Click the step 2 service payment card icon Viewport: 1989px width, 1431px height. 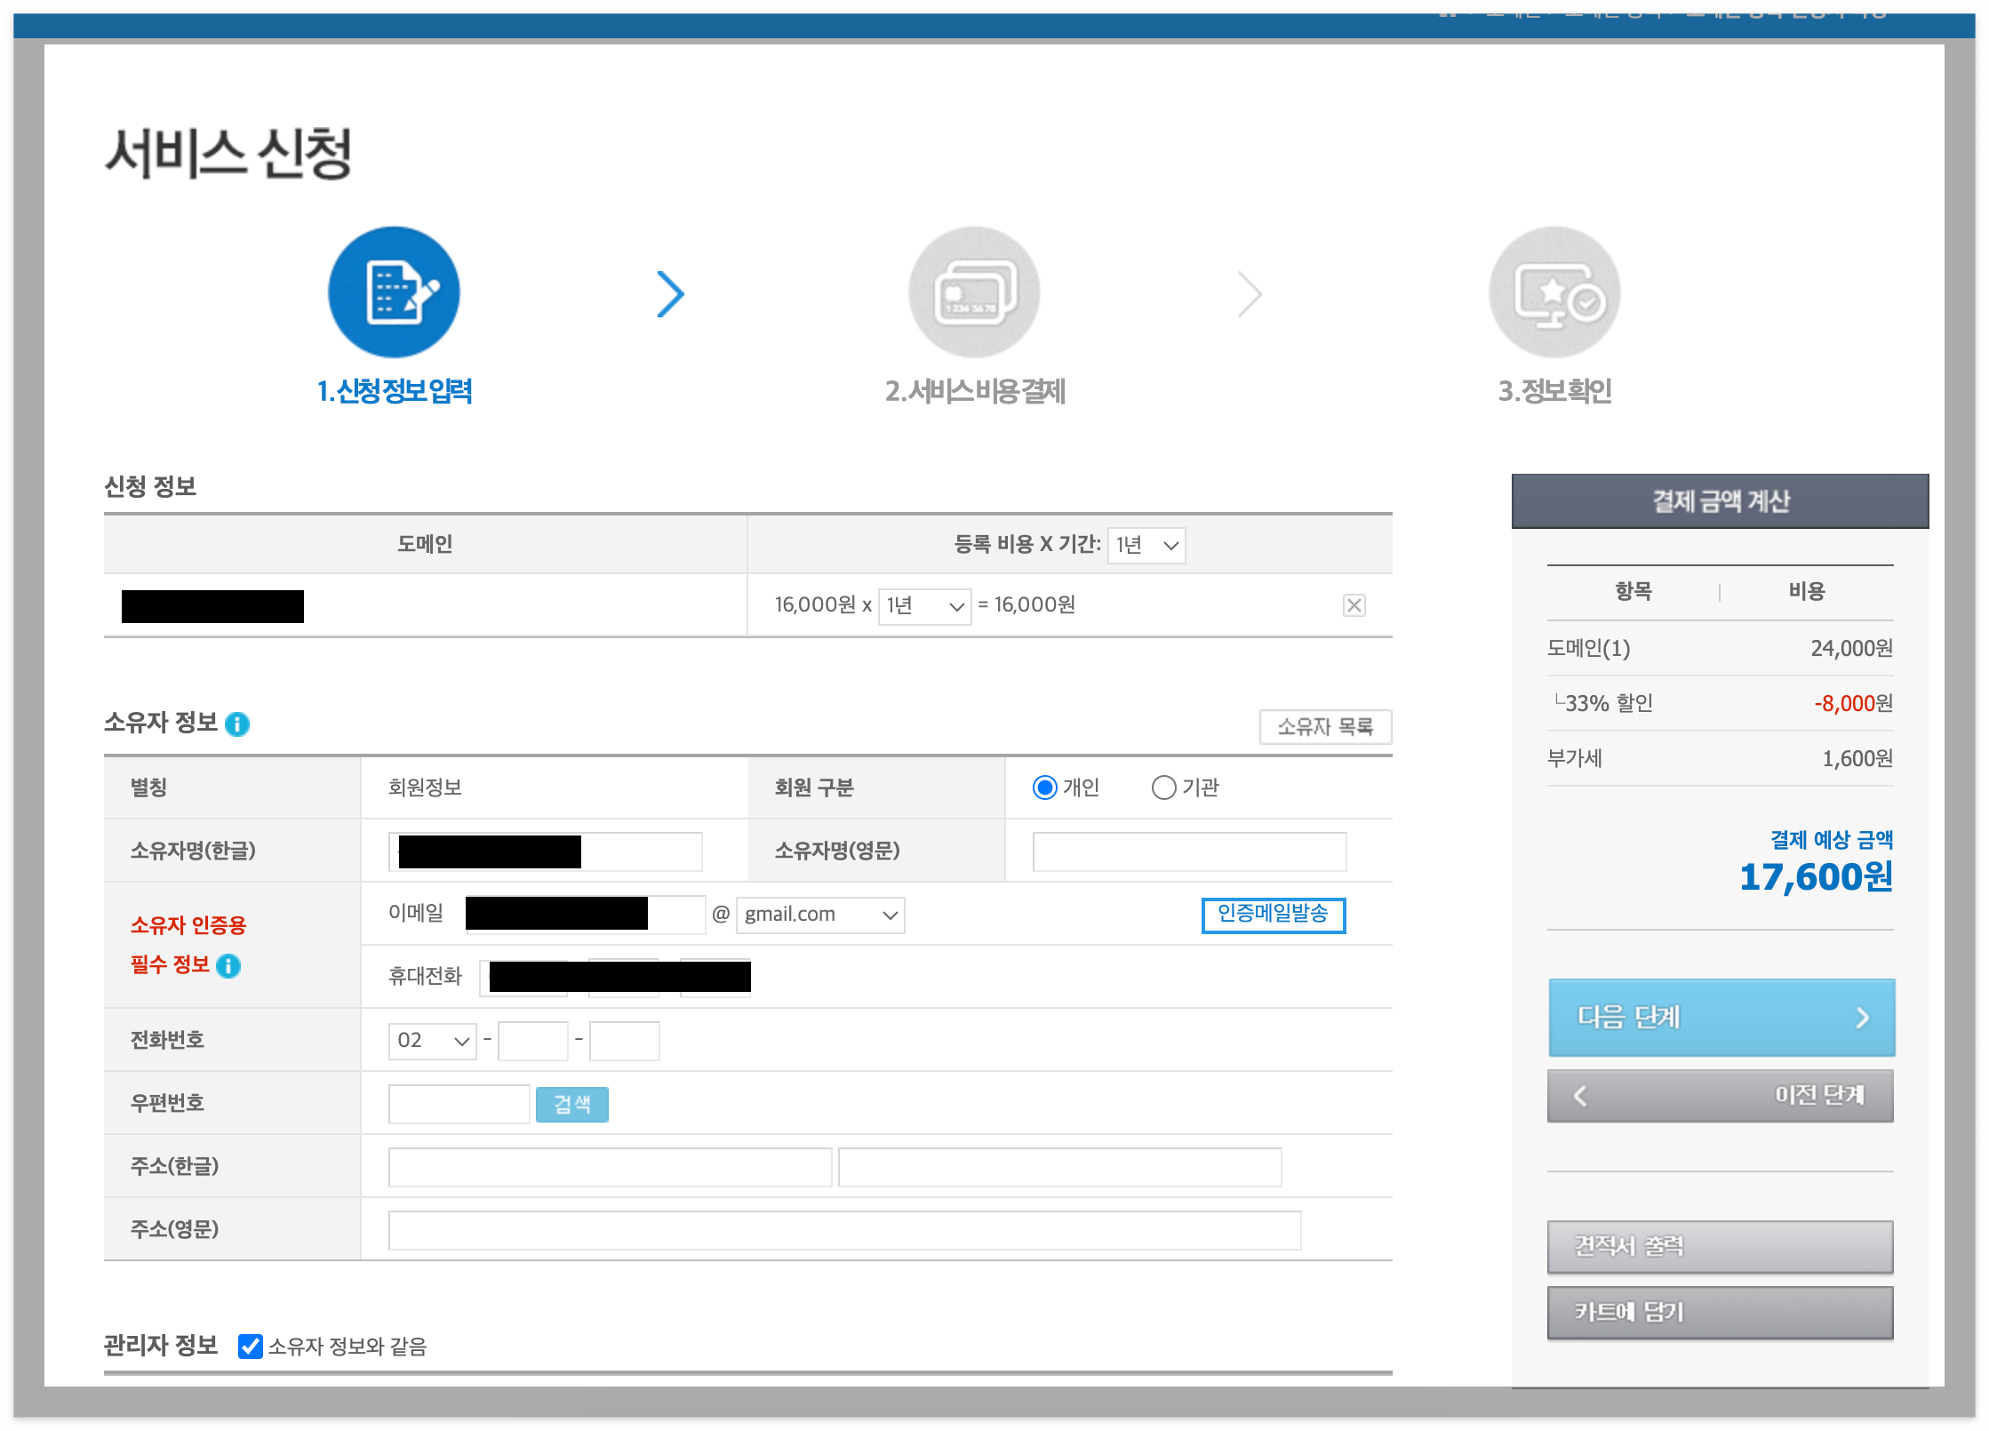(974, 292)
